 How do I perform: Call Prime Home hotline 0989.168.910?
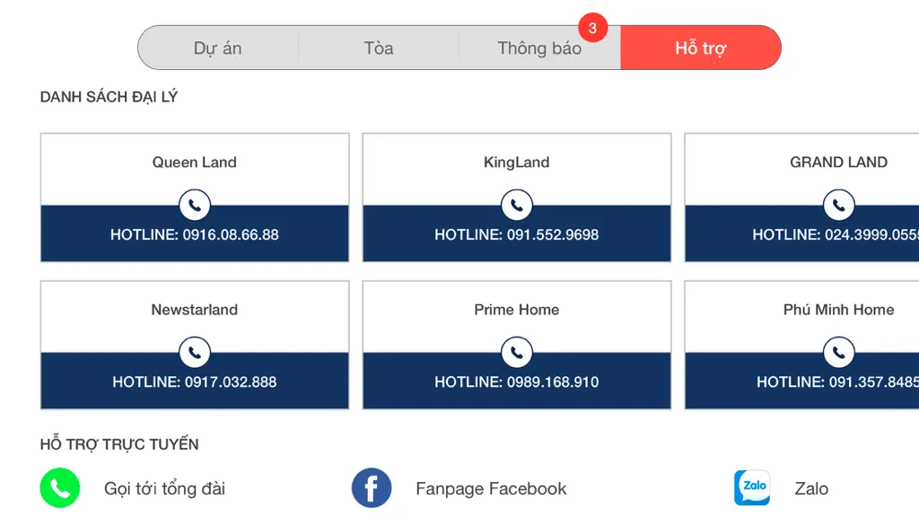click(517, 382)
